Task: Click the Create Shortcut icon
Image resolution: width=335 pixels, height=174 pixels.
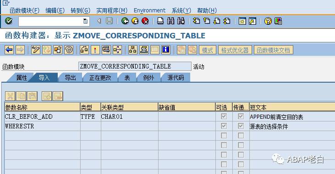Action: coord(253,21)
